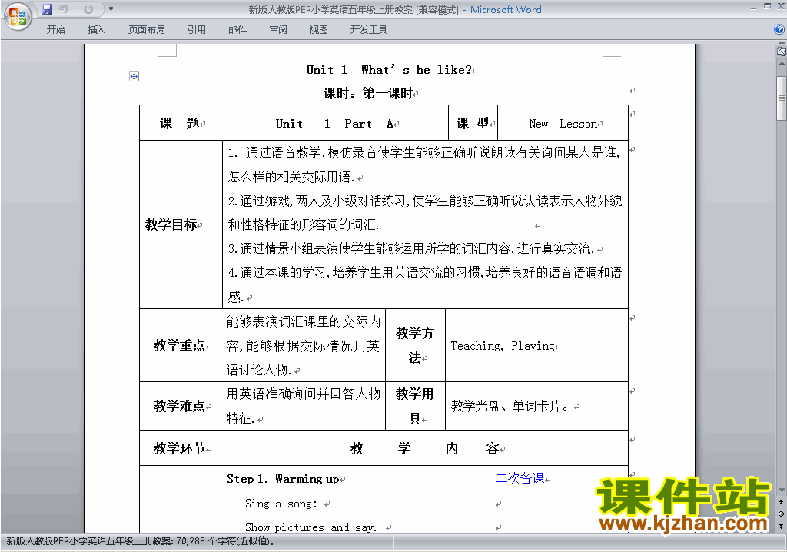
Task: Toggle the ruler display button above the scrollbar
Action: 781,51
